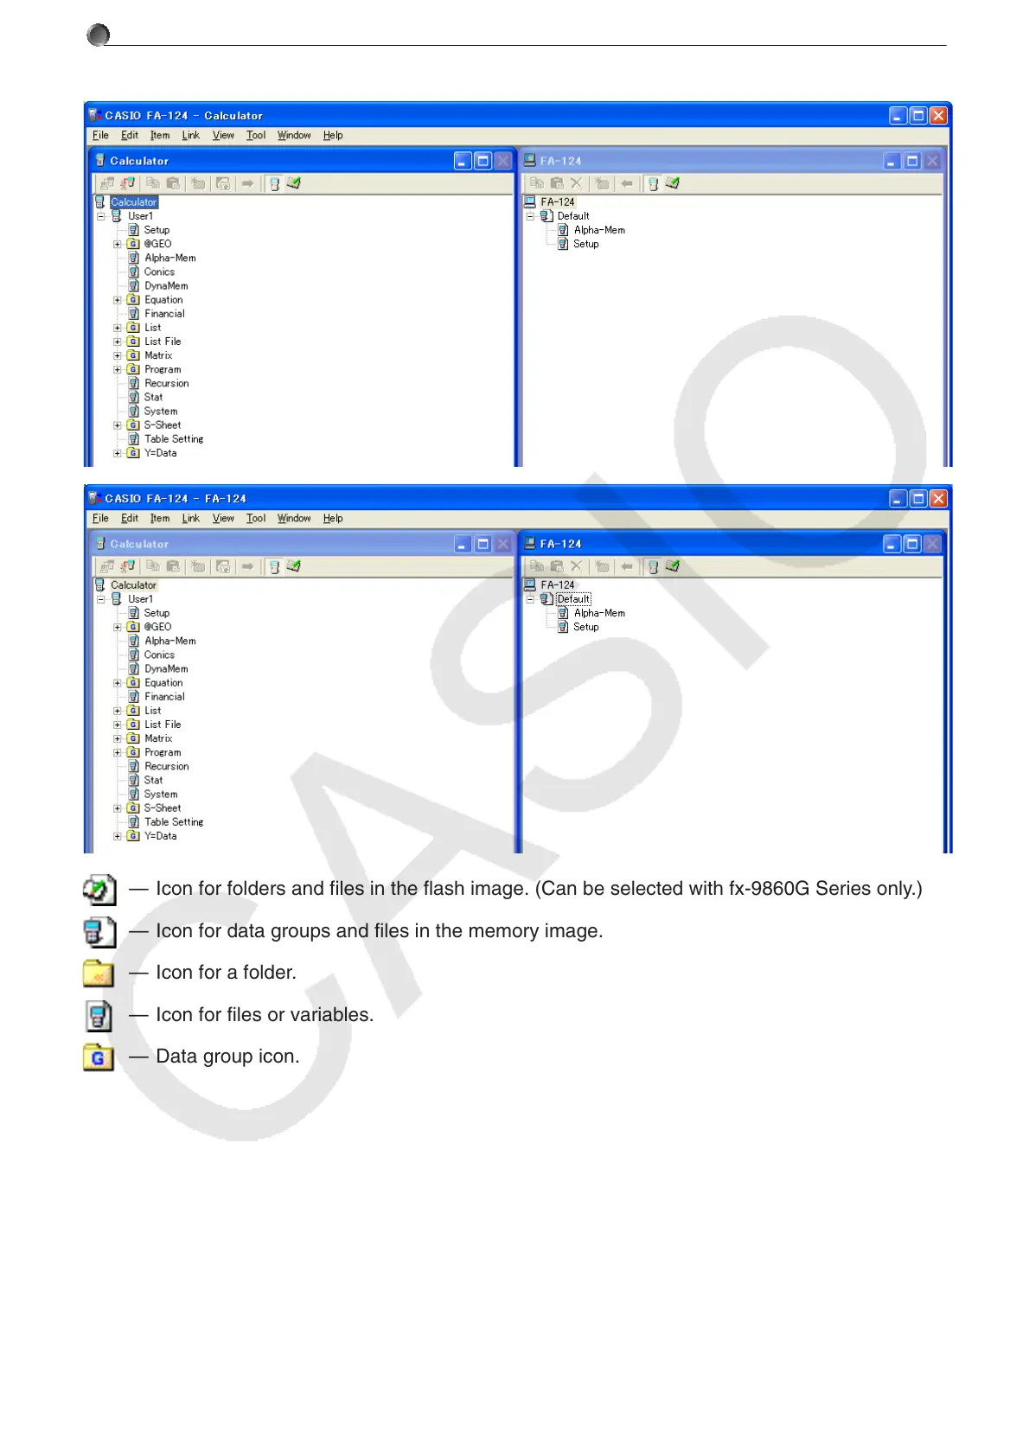Image resolution: width=1029 pixels, height=1456 pixels.
Task: Toggle flash image view in active FA-124 pane toolbar
Action: [x=673, y=566]
